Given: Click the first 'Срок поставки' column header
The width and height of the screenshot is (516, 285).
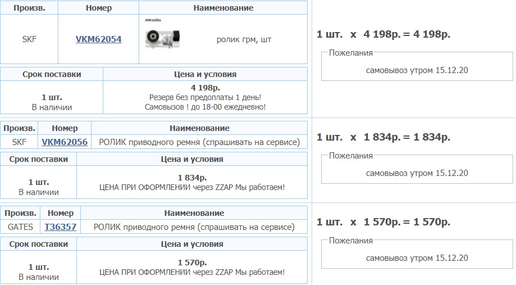Looking at the screenshot, I should (52, 74).
